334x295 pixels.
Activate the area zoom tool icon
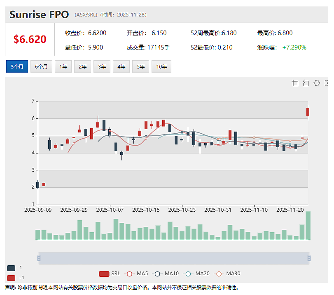[295, 83]
